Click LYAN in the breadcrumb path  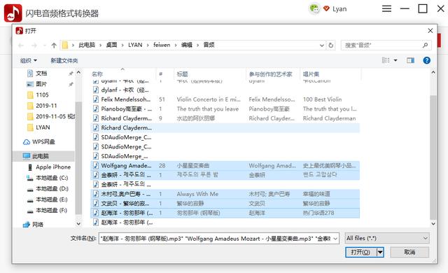135,45
